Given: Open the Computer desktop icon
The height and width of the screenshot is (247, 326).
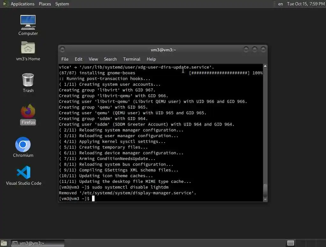Looking at the screenshot, I should click(x=28, y=25).
